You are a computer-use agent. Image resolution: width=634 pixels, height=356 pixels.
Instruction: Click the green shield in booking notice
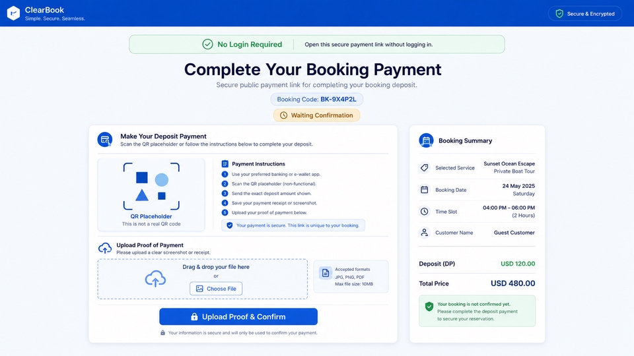coord(429,307)
